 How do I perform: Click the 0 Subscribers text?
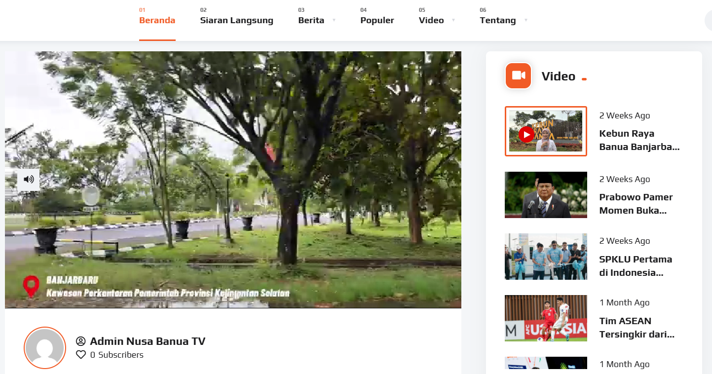[x=117, y=355]
